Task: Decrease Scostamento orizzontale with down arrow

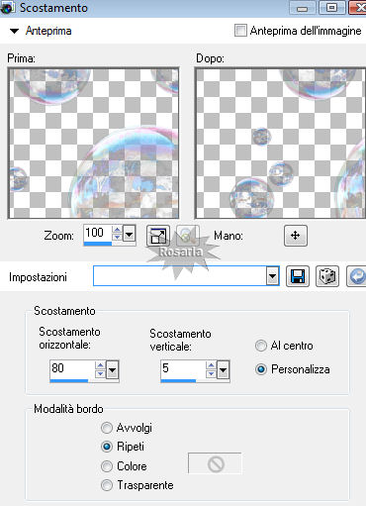Action: coord(100,373)
